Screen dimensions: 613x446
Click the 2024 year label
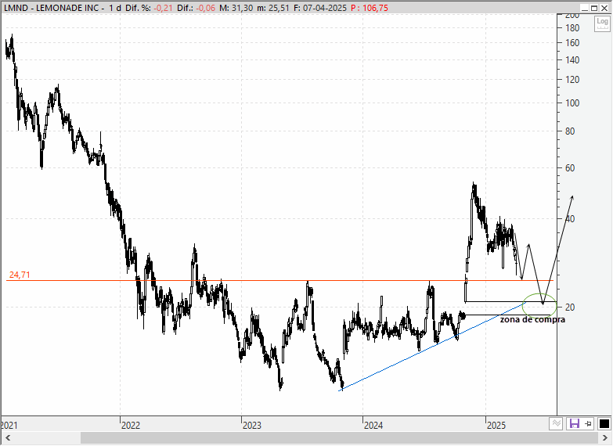373,426
